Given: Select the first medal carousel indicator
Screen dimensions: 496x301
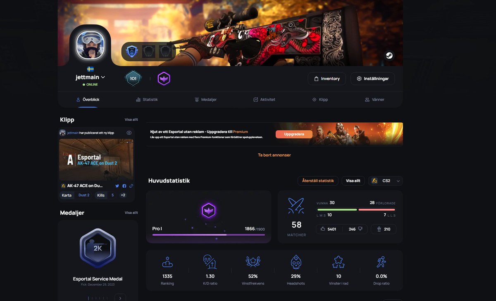Looking at the screenshot, I should pyautogui.click(x=88, y=298).
